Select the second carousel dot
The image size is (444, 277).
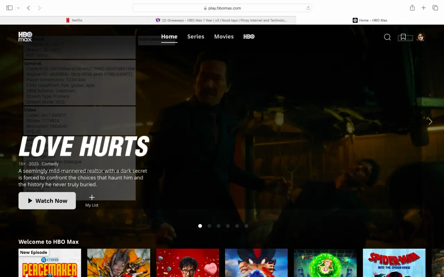coord(209,226)
